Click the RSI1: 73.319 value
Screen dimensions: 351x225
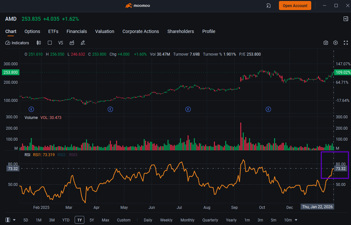point(44,155)
